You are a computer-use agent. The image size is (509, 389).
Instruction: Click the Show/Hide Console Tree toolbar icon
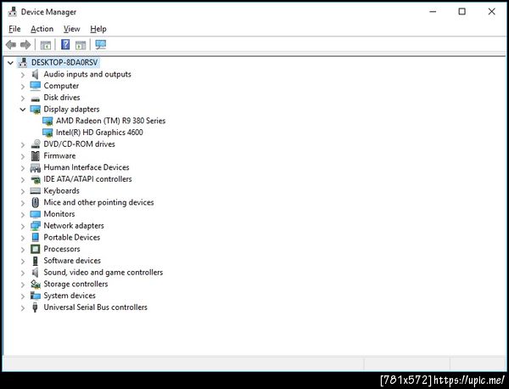(x=46, y=45)
